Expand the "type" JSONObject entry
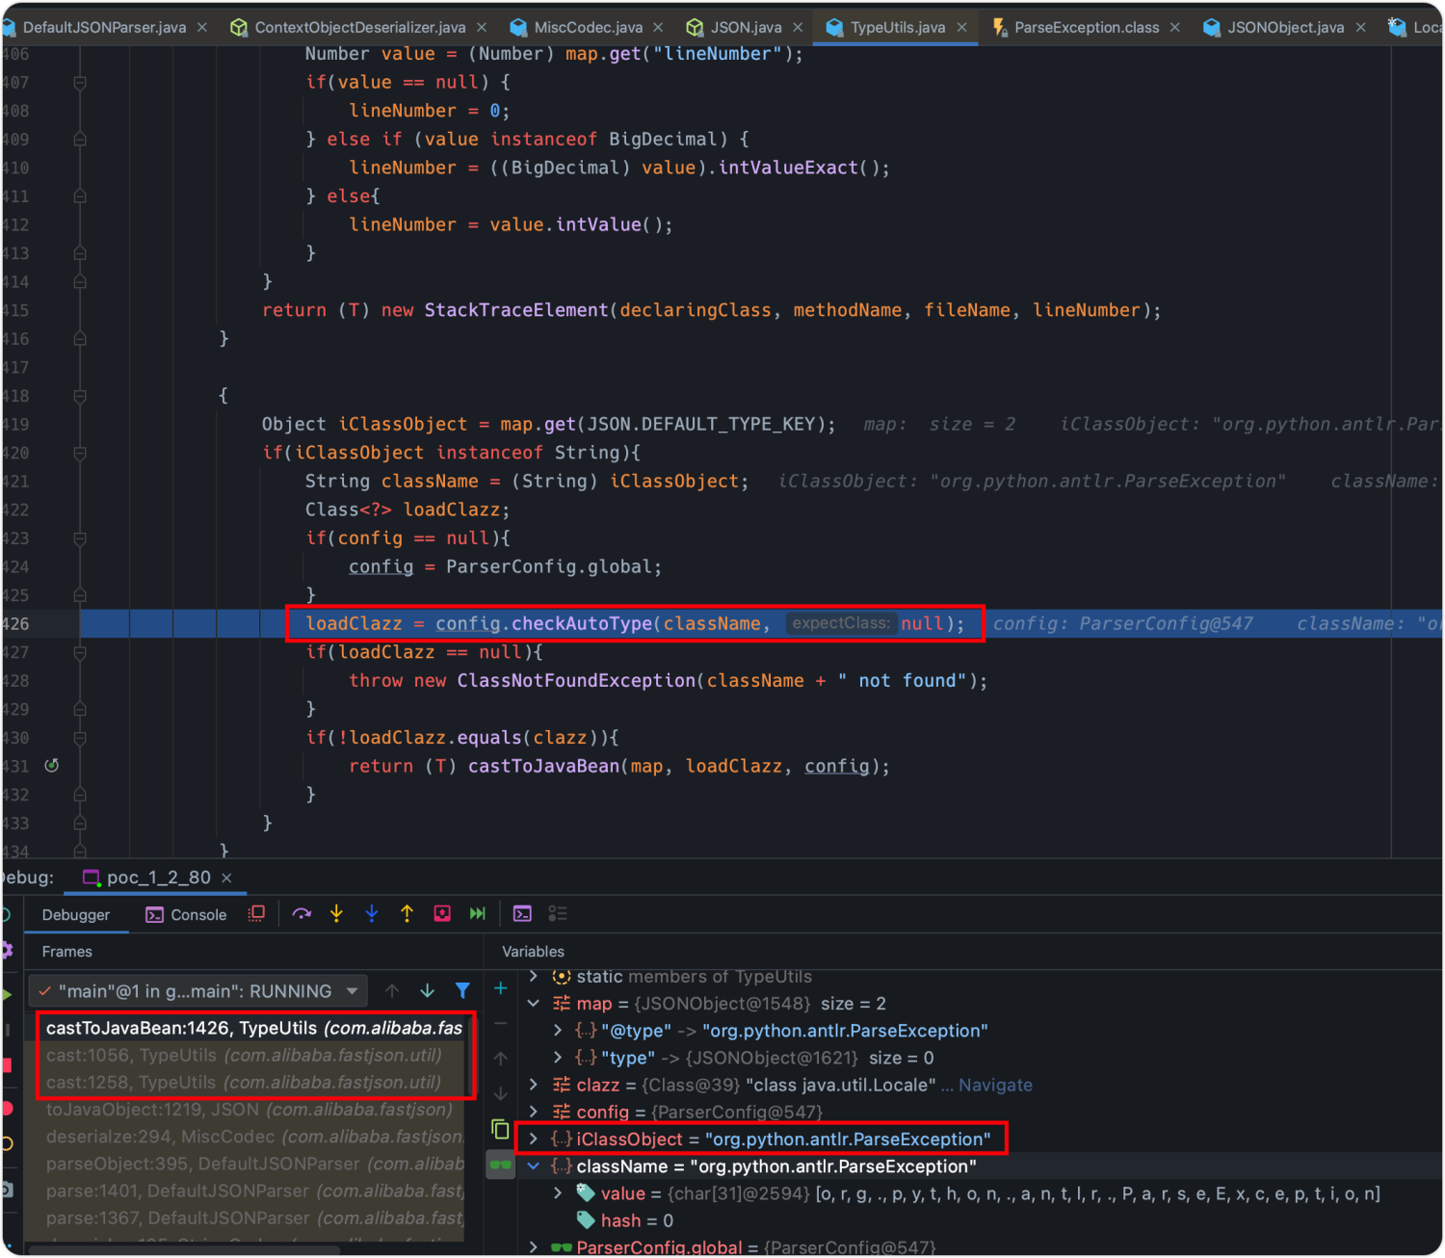The height and width of the screenshot is (1258, 1445). (558, 1058)
